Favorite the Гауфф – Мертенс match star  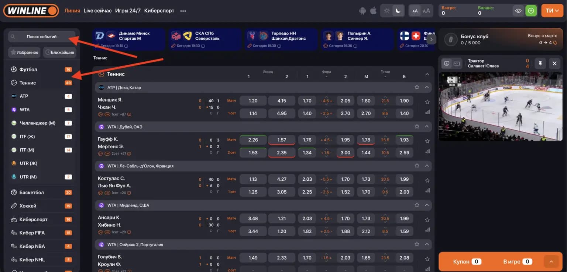tap(427, 141)
